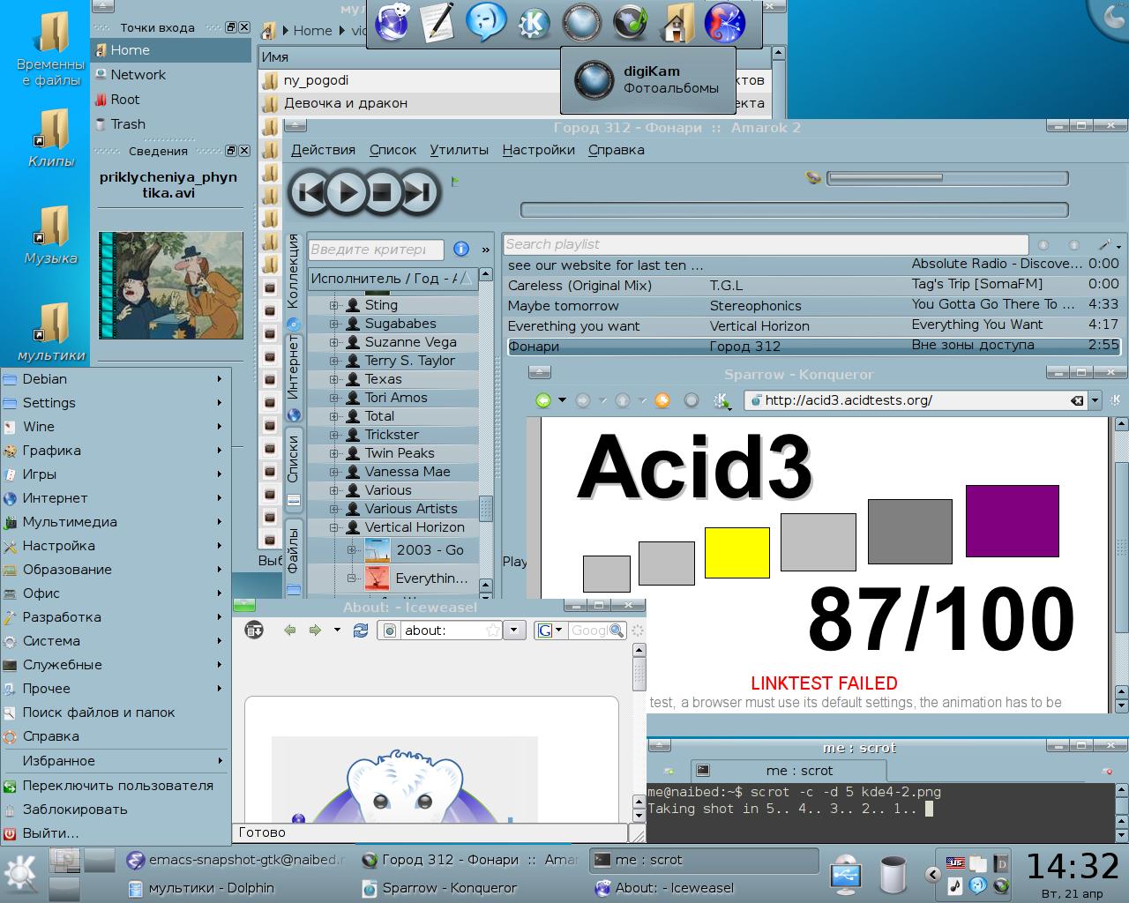
Task: Mute Amarok with the volume speaker icon
Action: point(813,178)
